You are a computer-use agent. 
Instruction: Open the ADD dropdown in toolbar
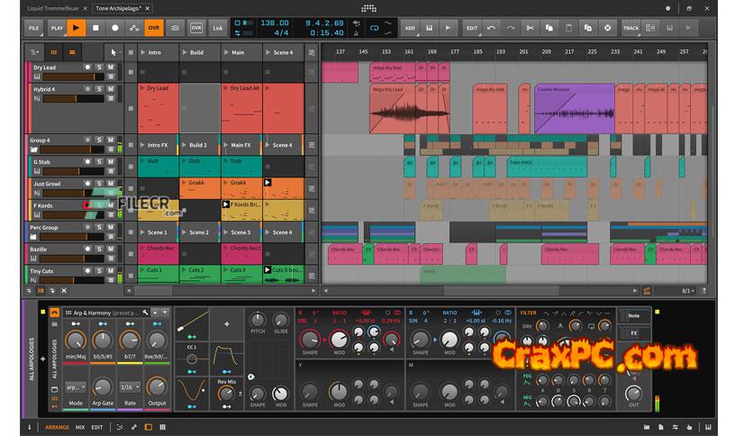coord(410,28)
